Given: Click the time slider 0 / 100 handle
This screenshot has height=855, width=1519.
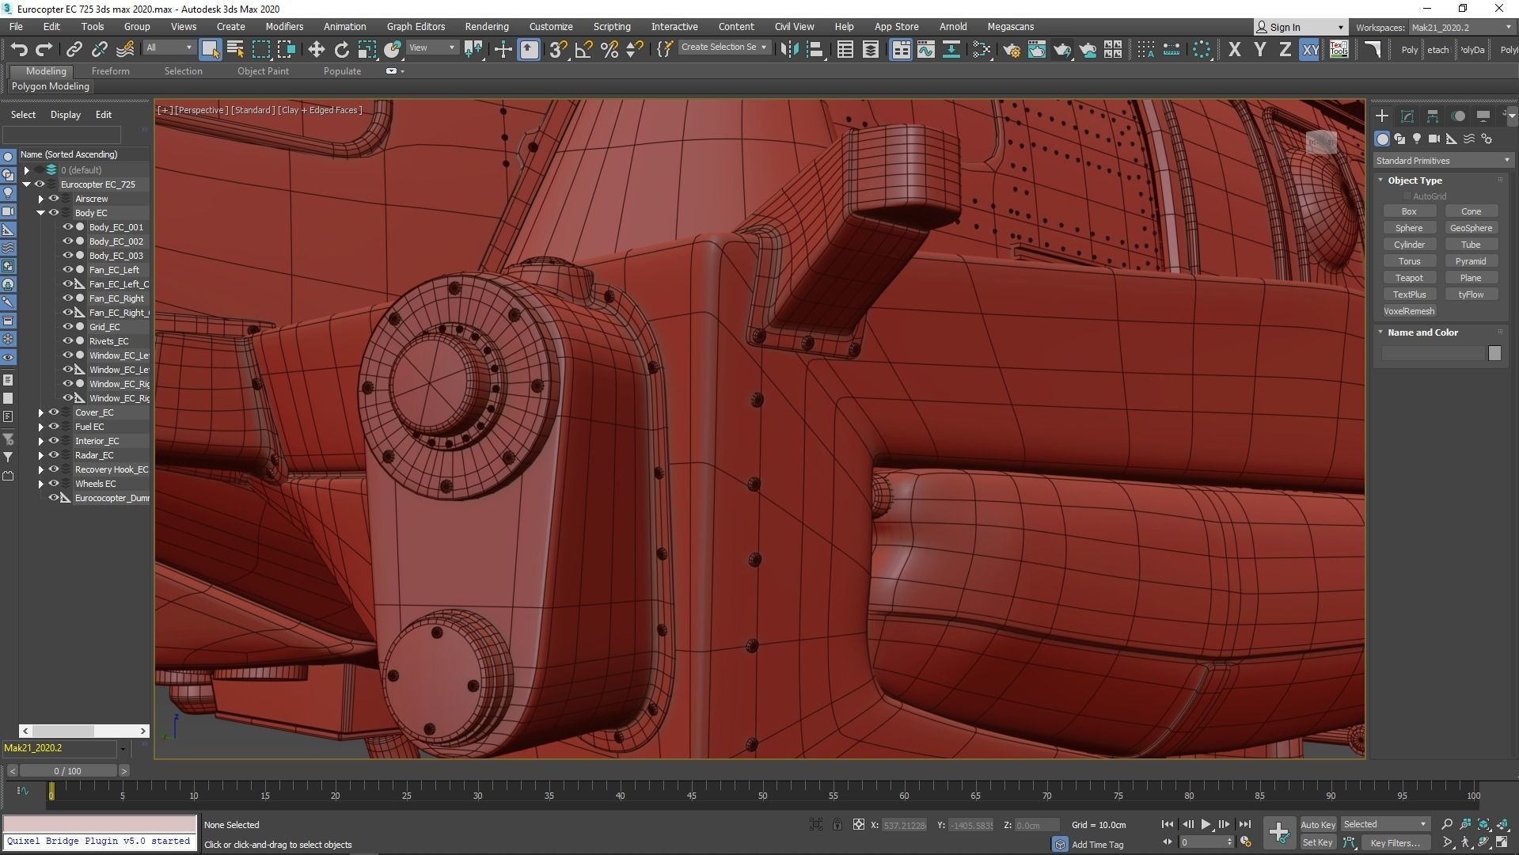Looking at the screenshot, I should pos(67,771).
